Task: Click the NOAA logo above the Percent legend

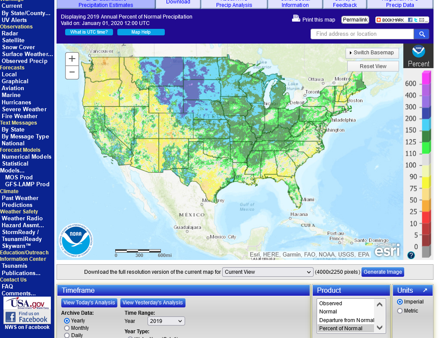Action: 418,51
